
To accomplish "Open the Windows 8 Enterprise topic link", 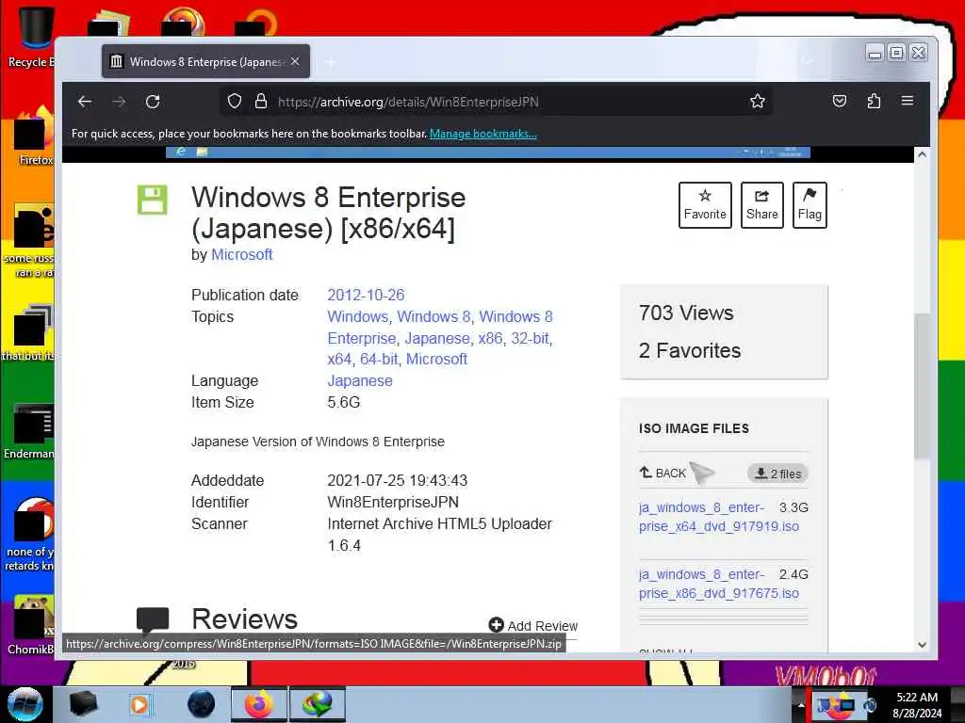I will click(x=440, y=327).
